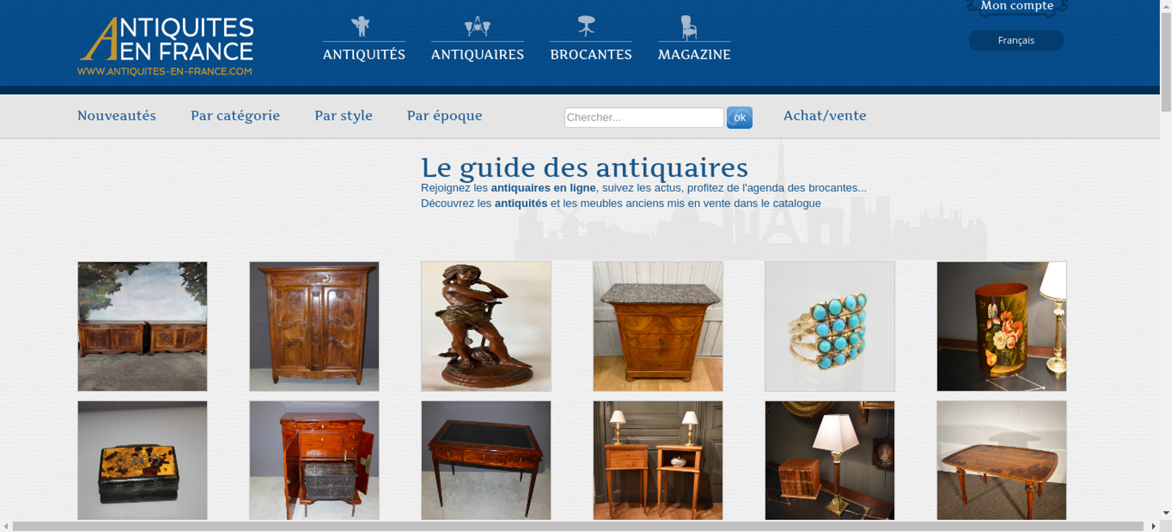Click the cherub icon above Antiquités
The image size is (1172, 532).
pos(360,26)
